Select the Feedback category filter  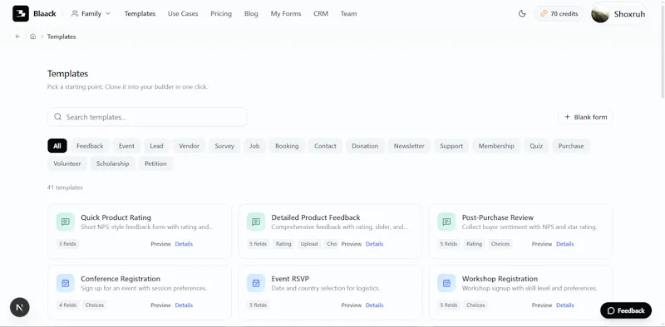[x=90, y=146]
